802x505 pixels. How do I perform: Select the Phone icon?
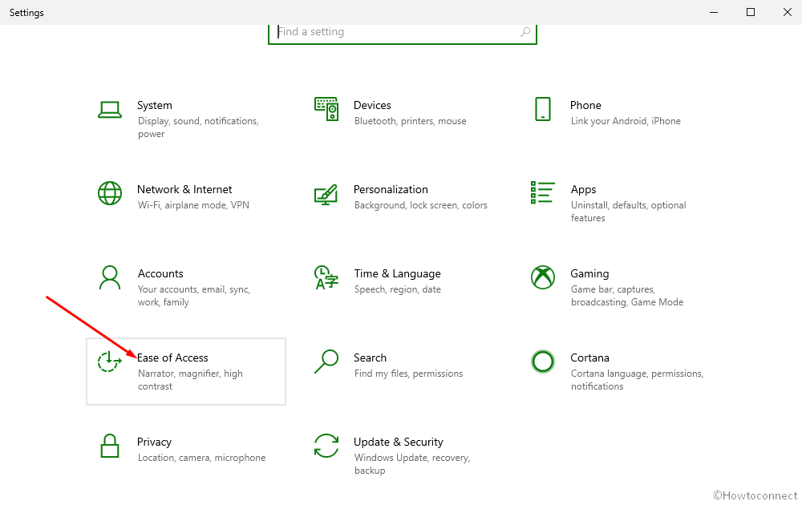click(543, 109)
